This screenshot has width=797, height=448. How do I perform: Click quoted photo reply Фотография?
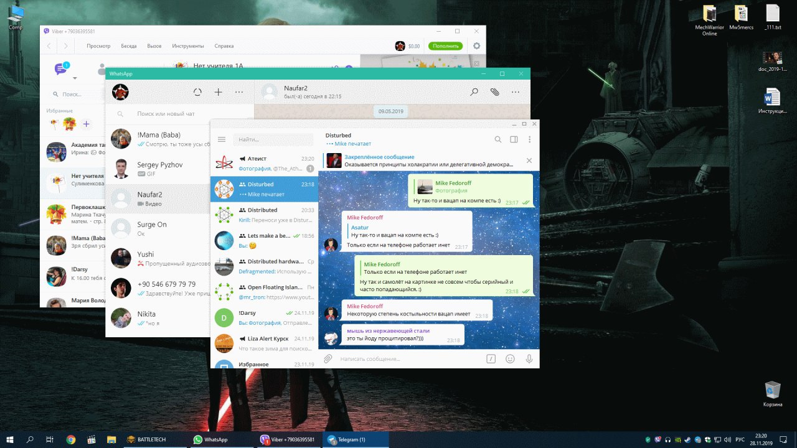point(471,187)
